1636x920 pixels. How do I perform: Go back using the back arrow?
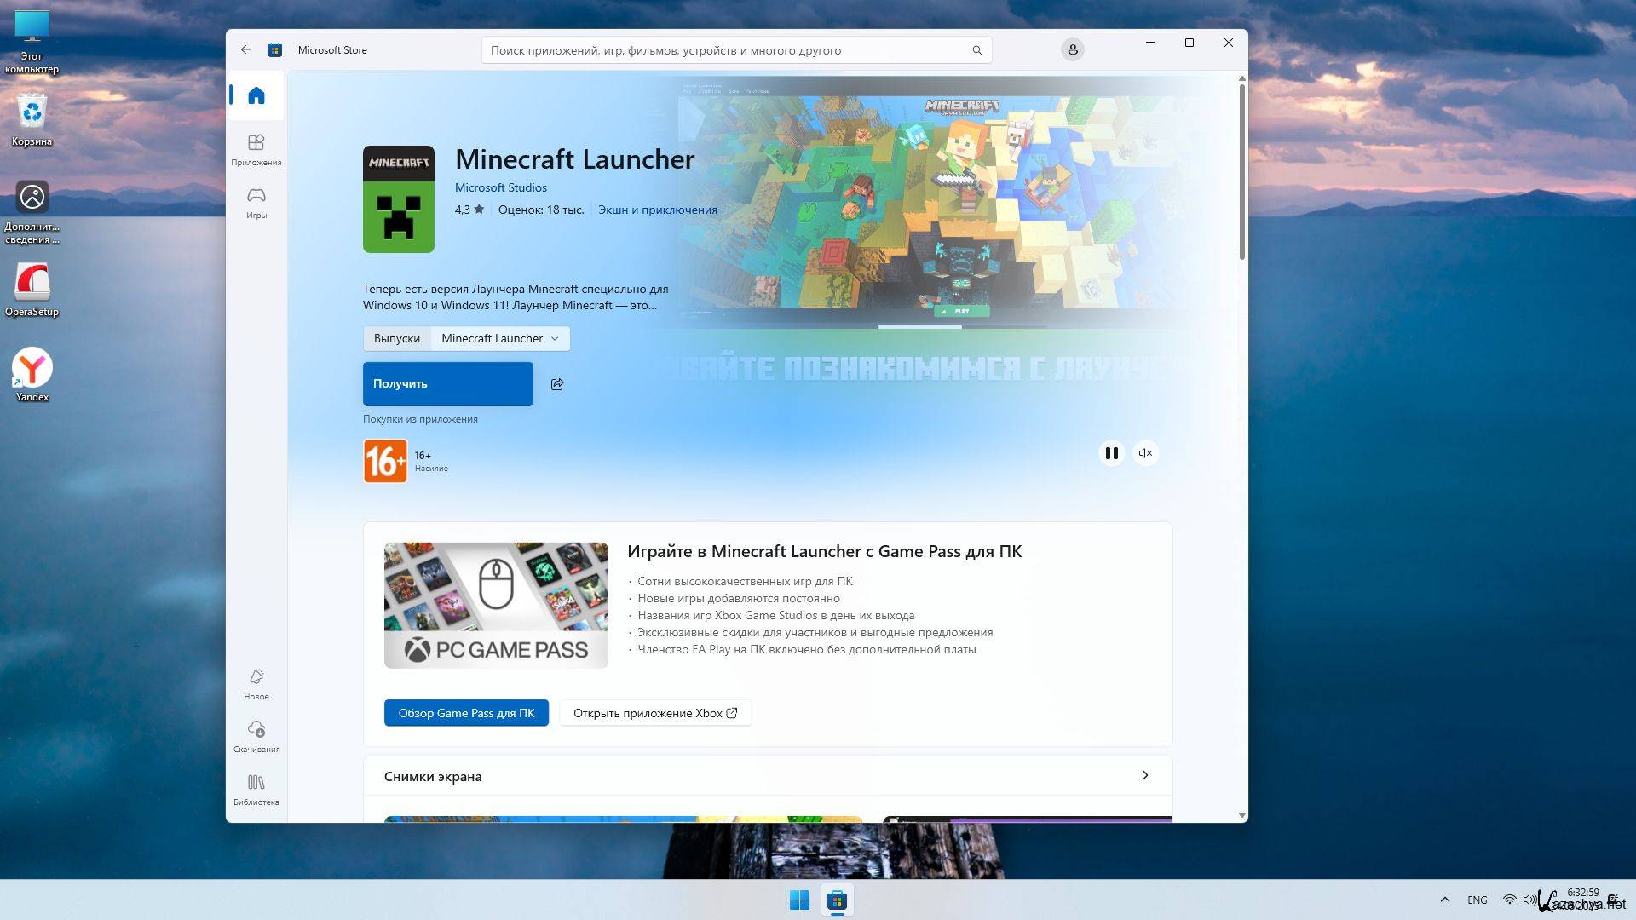245,50
